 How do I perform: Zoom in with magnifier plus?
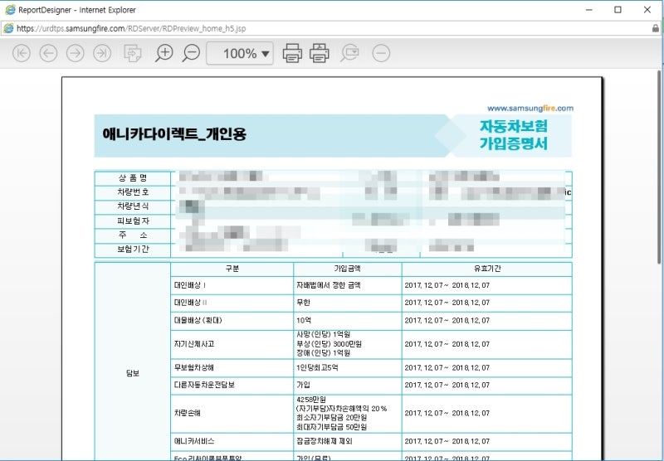164,53
